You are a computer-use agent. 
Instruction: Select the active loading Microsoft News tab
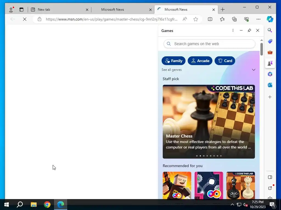186,10
